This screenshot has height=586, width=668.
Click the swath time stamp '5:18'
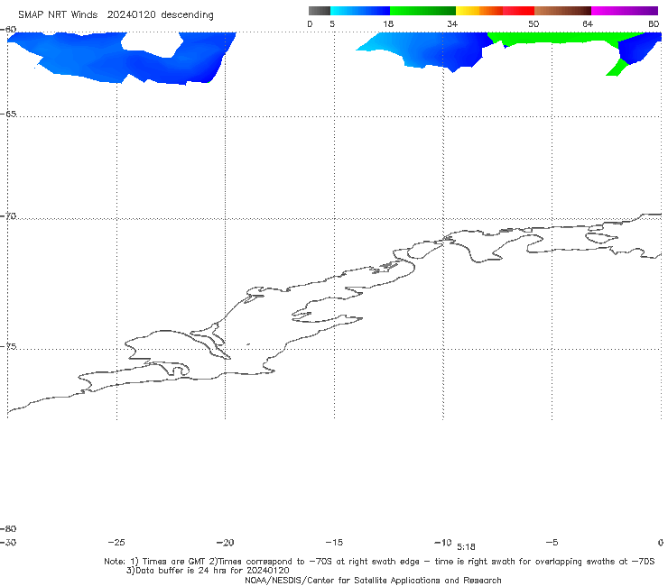(466, 547)
